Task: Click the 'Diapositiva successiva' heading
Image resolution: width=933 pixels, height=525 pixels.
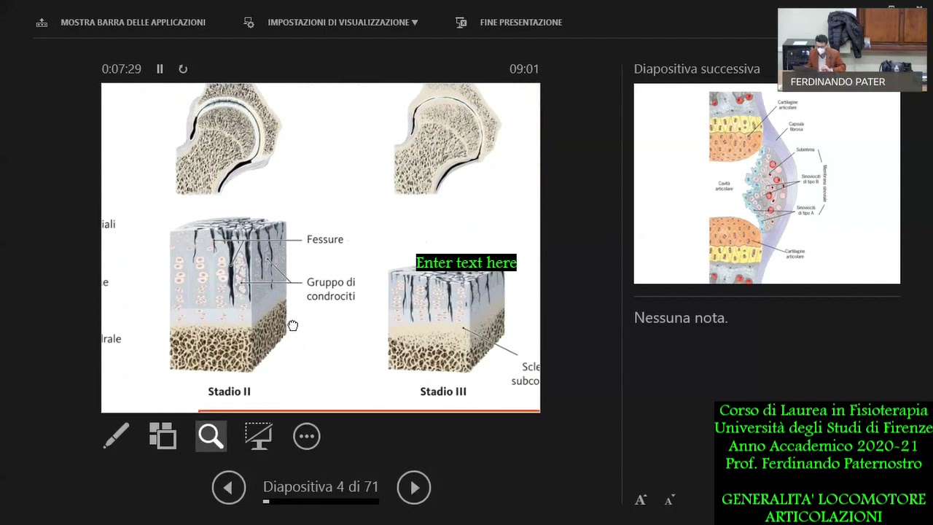Action: [x=697, y=69]
